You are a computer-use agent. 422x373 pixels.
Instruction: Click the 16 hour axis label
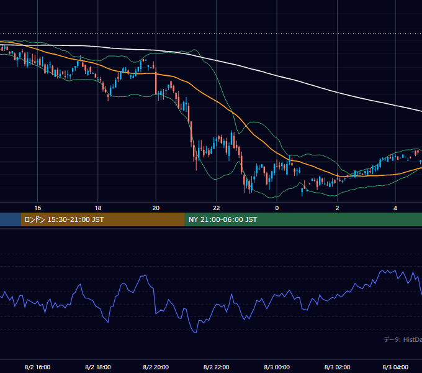click(37, 208)
